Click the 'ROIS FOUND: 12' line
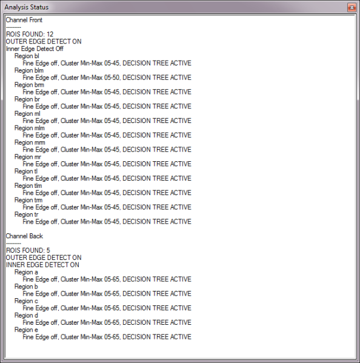The image size is (360, 363). [30, 35]
